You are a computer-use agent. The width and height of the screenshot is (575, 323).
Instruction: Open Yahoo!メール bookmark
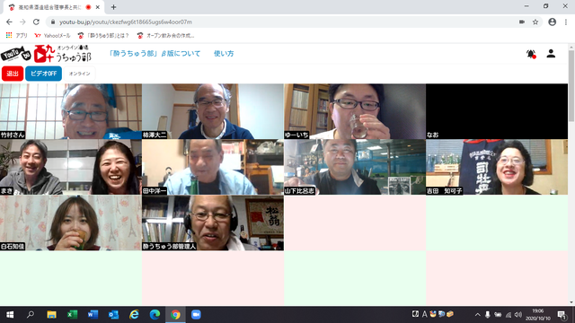pos(52,36)
